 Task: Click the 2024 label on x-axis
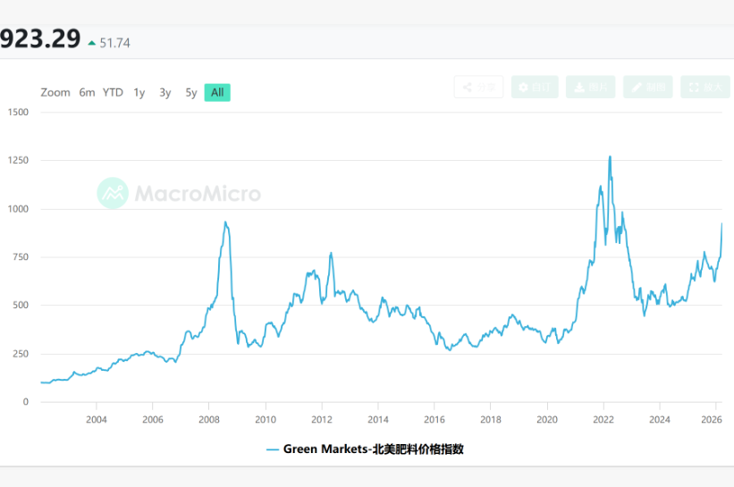tap(659, 419)
